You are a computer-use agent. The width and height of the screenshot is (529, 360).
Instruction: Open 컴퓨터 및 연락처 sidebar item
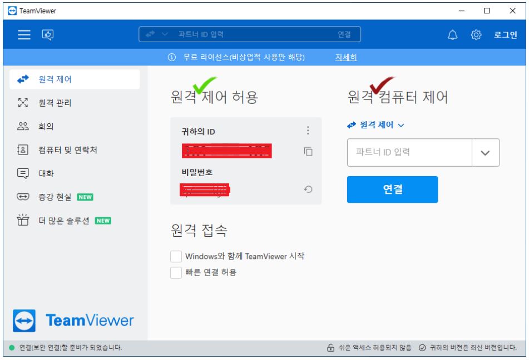(75, 150)
